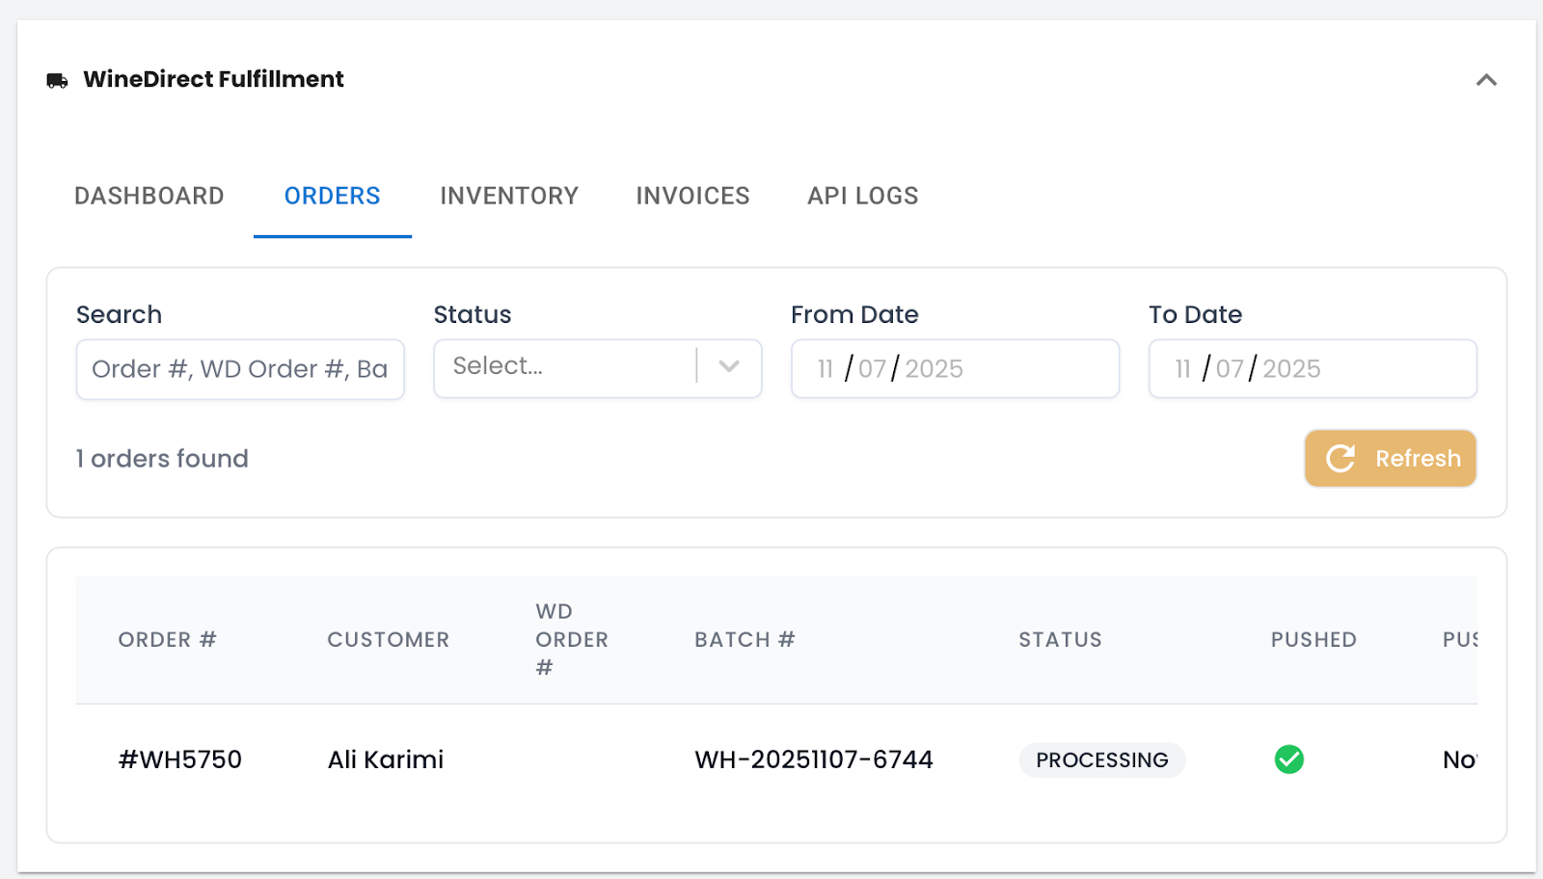
Task: Open the Inventory tab
Action: [509, 196]
